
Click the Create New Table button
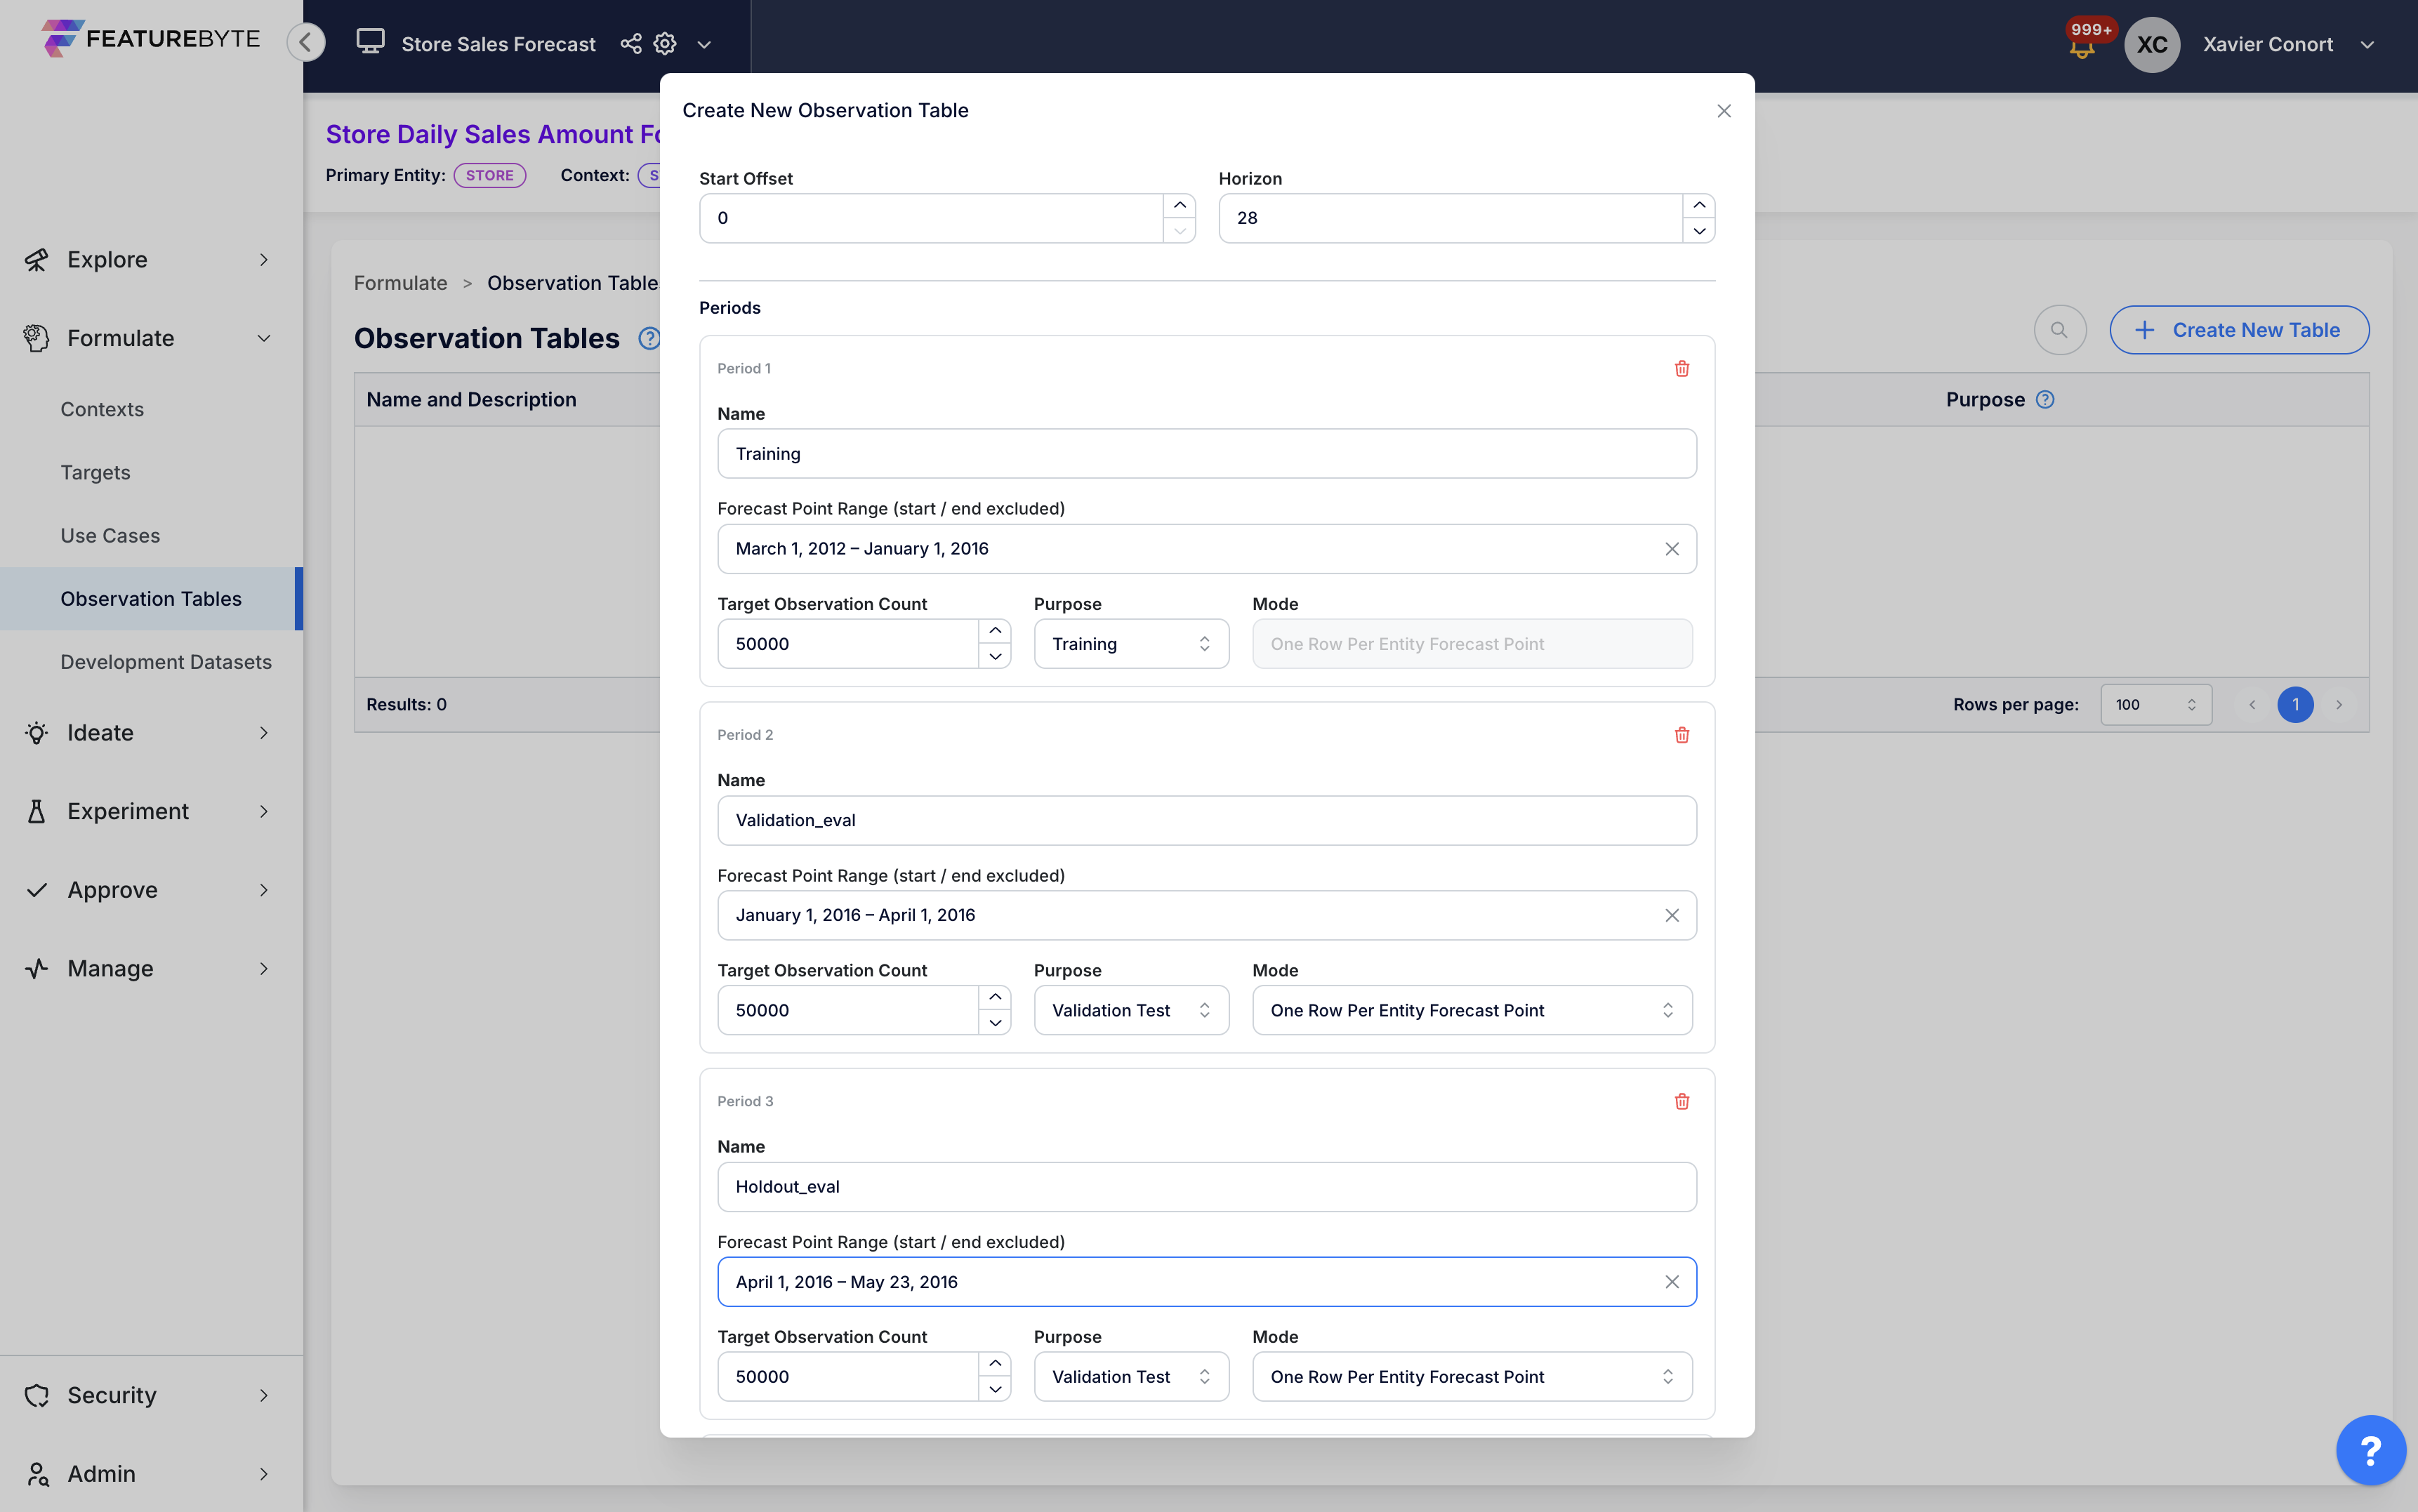pyautogui.click(x=2239, y=329)
